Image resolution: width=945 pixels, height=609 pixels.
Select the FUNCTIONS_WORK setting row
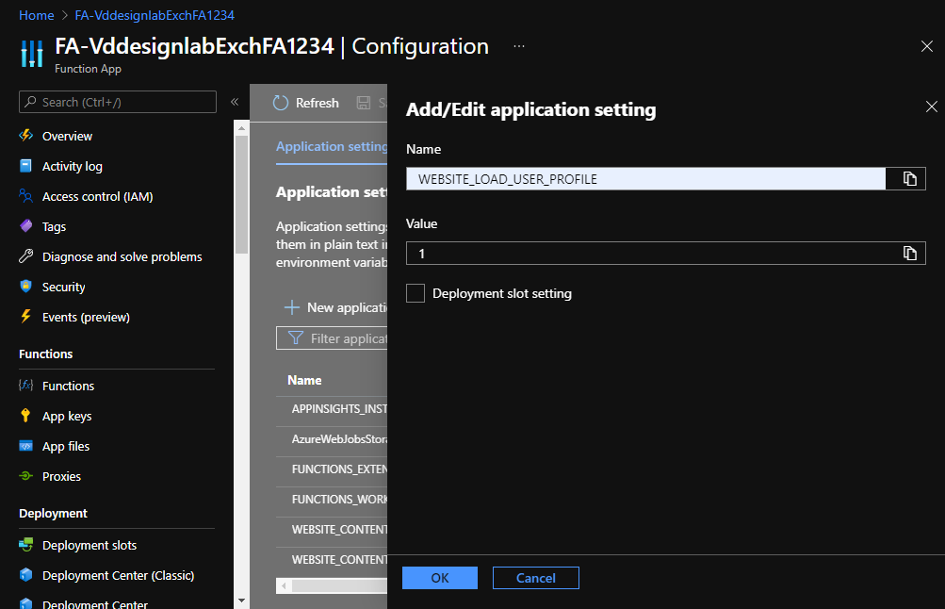(x=332, y=500)
